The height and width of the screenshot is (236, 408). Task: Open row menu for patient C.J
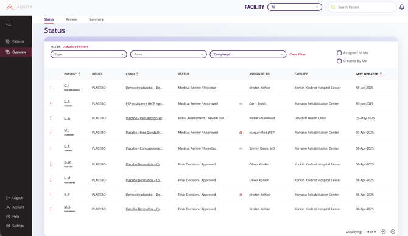click(x=51, y=88)
